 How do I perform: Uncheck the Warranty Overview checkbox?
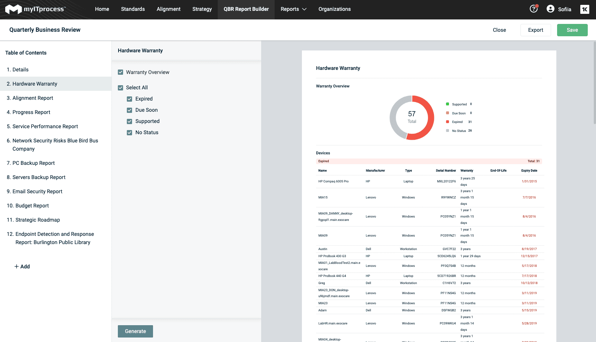[x=120, y=73]
